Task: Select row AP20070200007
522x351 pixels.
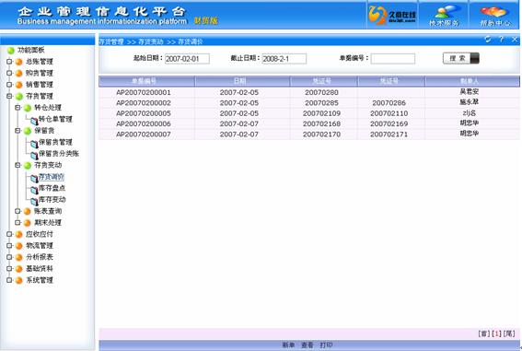Action: click(x=309, y=135)
